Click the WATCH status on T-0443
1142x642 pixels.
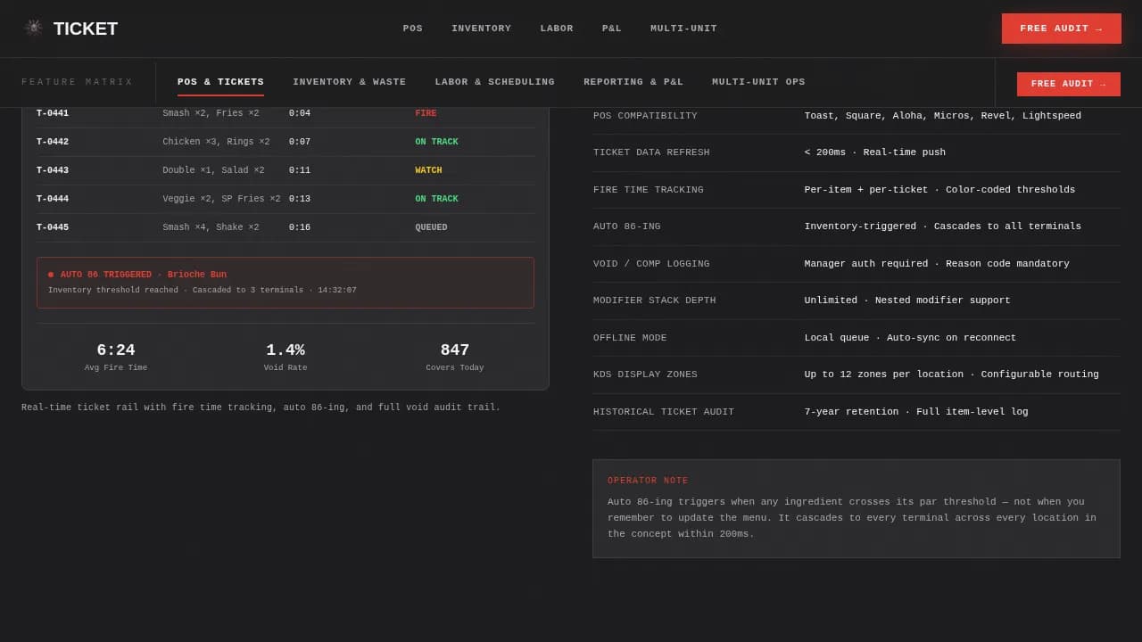[428, 170]
